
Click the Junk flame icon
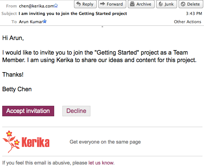[x=161, y=4]
